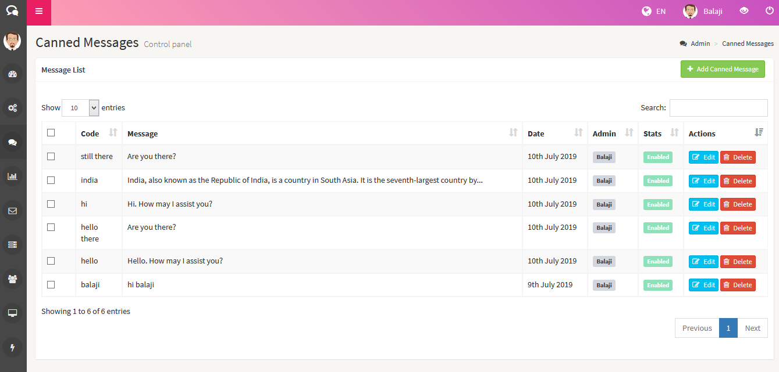Viewport: 779px width, 372px height.
Task: Tick the checkbox beside the 'balaji' entry
Action: [51, 284]
